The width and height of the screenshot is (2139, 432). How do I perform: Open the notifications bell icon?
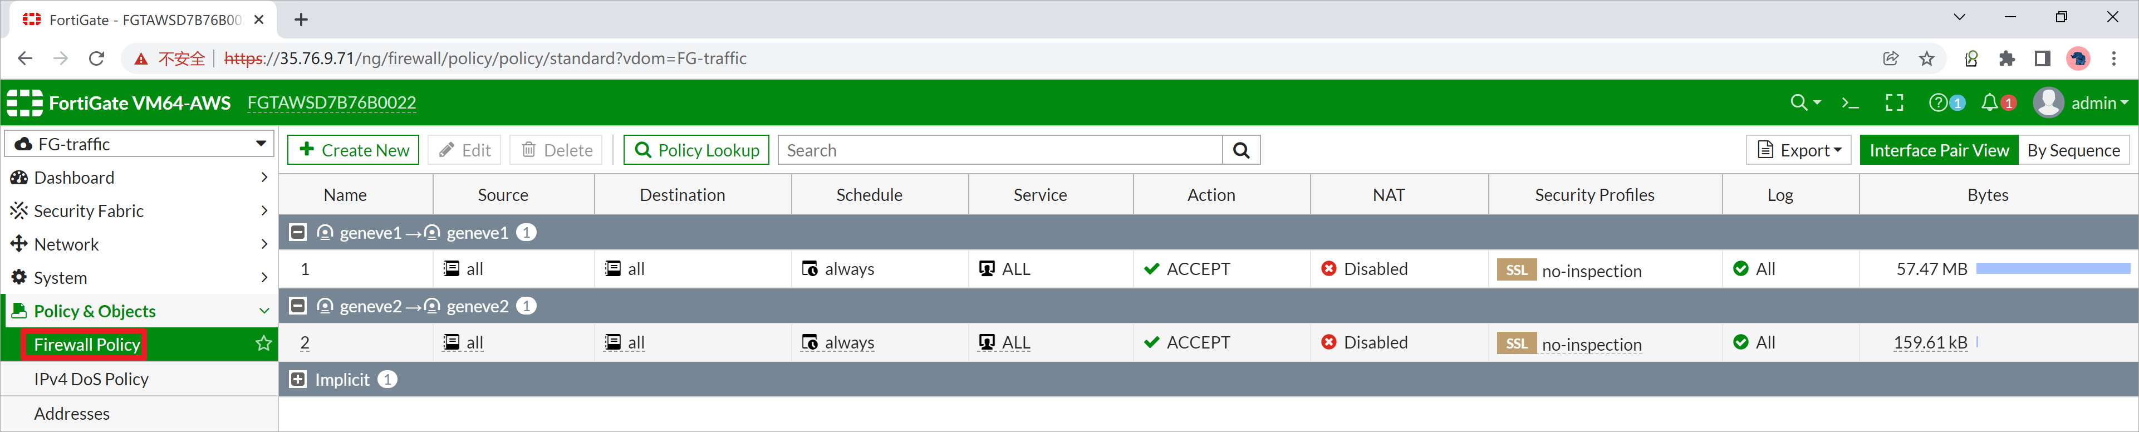click(1990, 103)
